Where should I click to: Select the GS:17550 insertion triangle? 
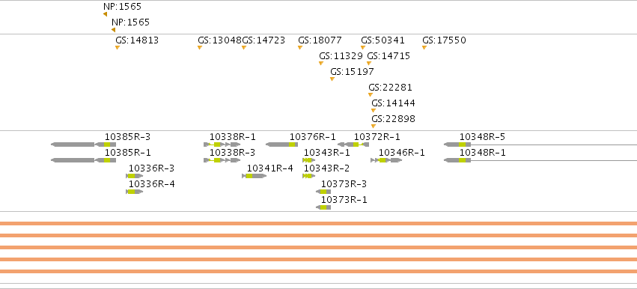(424, 48)
